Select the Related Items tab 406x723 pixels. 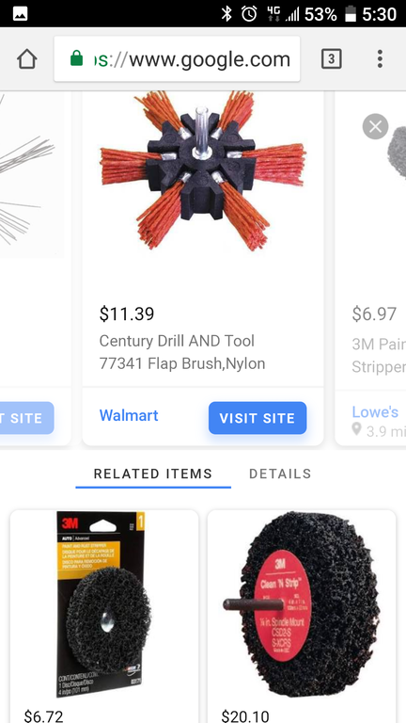click(153, 474)
